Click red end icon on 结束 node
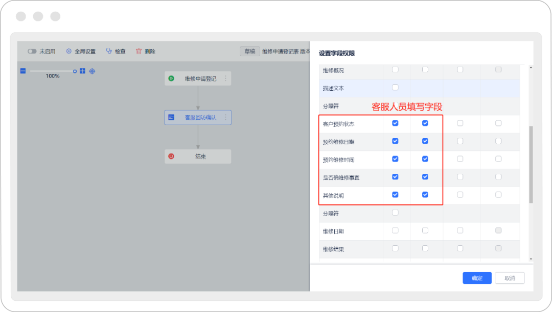Screen dimensions: 552x312 [x=171, y=157]
